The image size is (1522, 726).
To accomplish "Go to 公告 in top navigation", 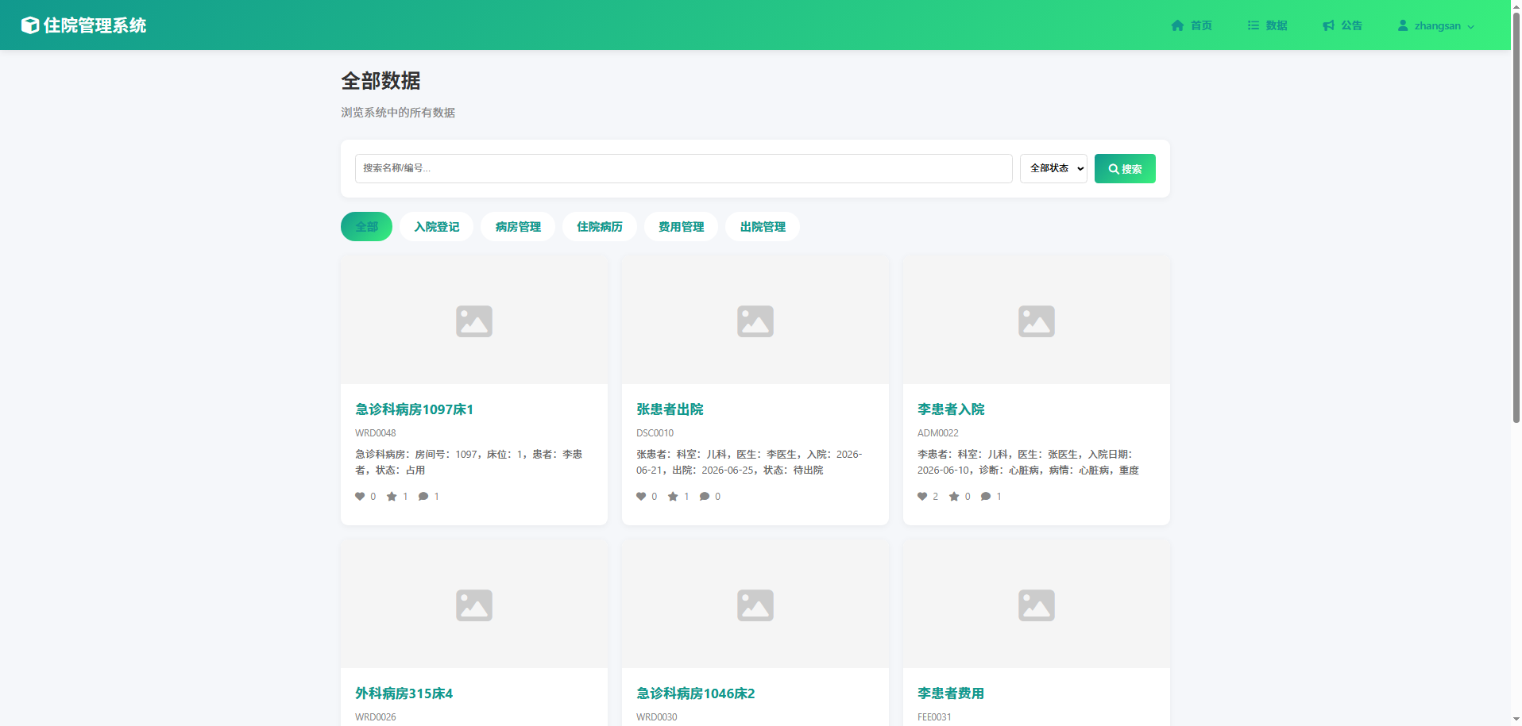I will (x=1342, y=25).
